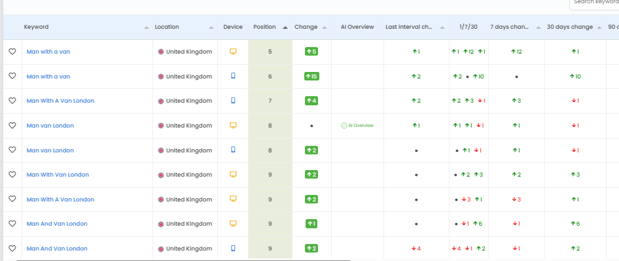Screen dimensions: 619x261
Task: Click the Location column header label
Action: (x=167, y=27)
